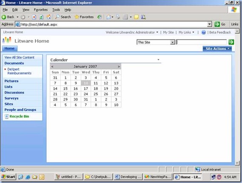Select January 17 in the calendar
The height and width of the screenshot is (183, 242).
click(86, 89)
